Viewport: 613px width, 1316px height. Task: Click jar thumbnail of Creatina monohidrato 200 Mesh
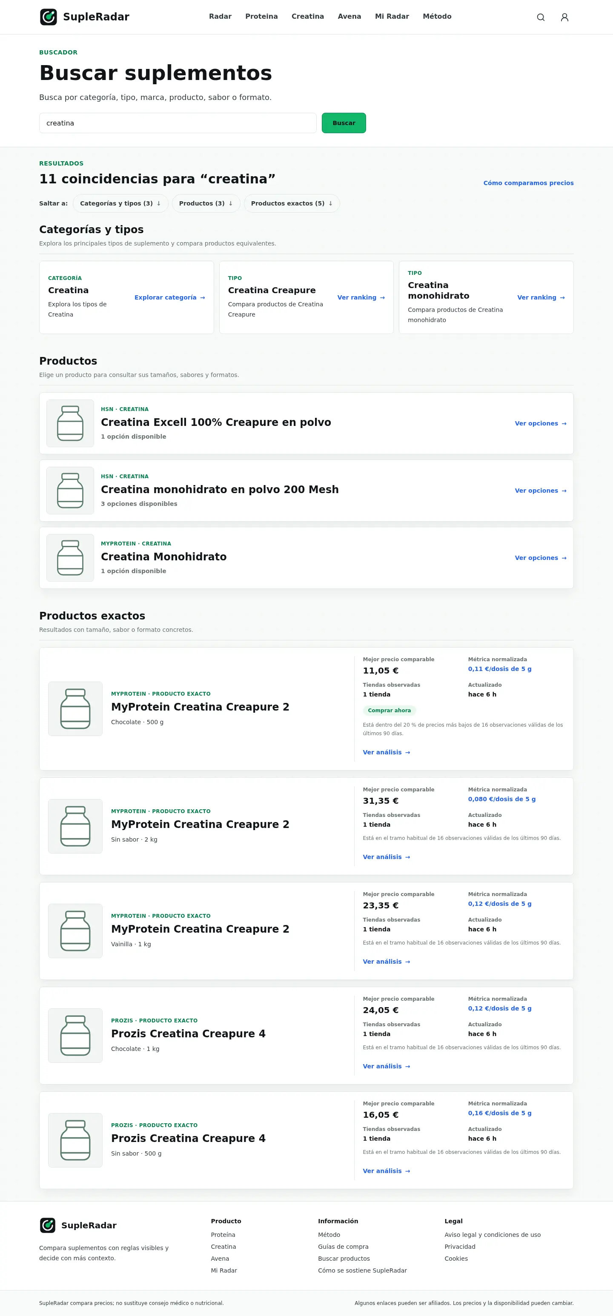coord(70,491)
